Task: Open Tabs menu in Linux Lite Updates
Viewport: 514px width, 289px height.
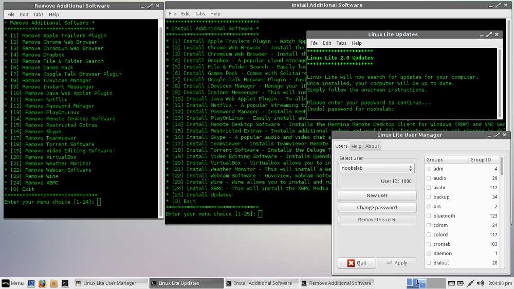Action: point(341,43)
